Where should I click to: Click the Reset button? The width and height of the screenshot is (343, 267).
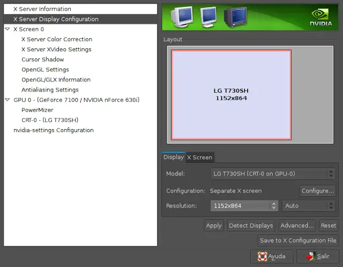(x=328, y=225)
